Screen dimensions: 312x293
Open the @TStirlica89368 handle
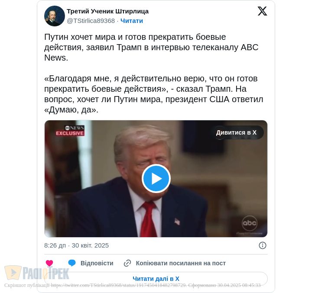tap(91, 21)
